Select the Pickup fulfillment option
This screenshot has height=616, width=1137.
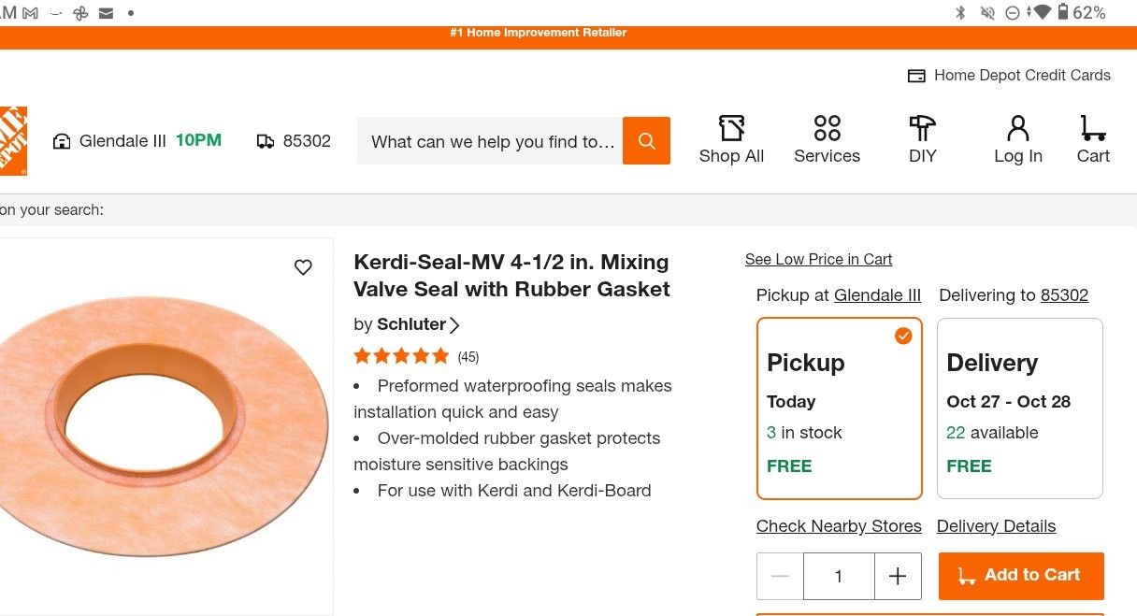pos(839,408)
